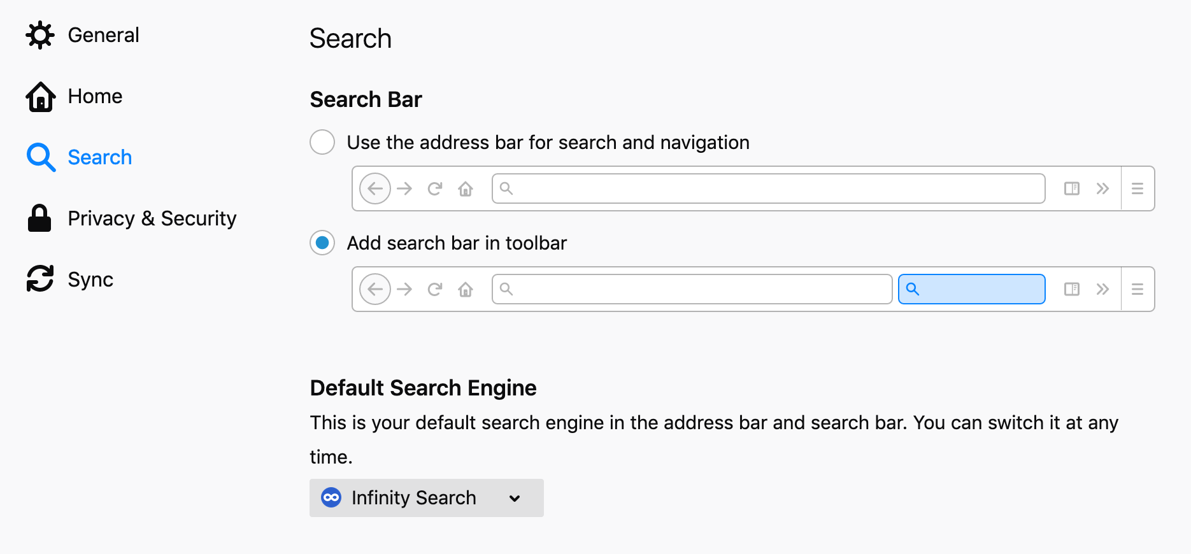Open the Sync settings category
Viewport: 1191px width, 554px height.
click(x=90, y=280)
